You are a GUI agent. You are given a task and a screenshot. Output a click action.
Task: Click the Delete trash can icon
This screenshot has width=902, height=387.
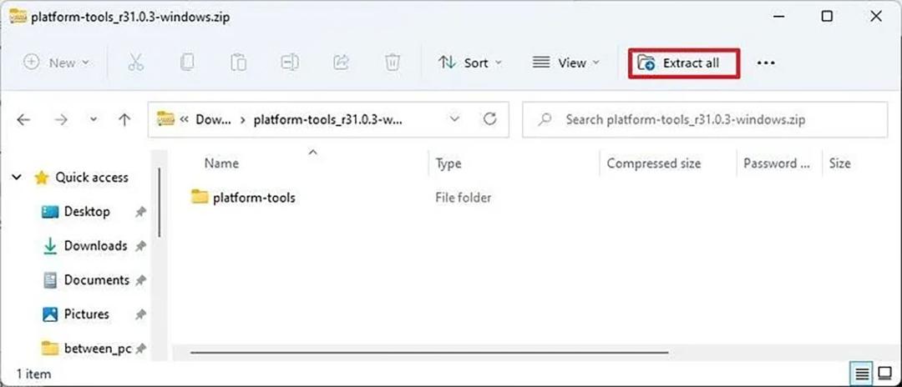click(393, 63)
